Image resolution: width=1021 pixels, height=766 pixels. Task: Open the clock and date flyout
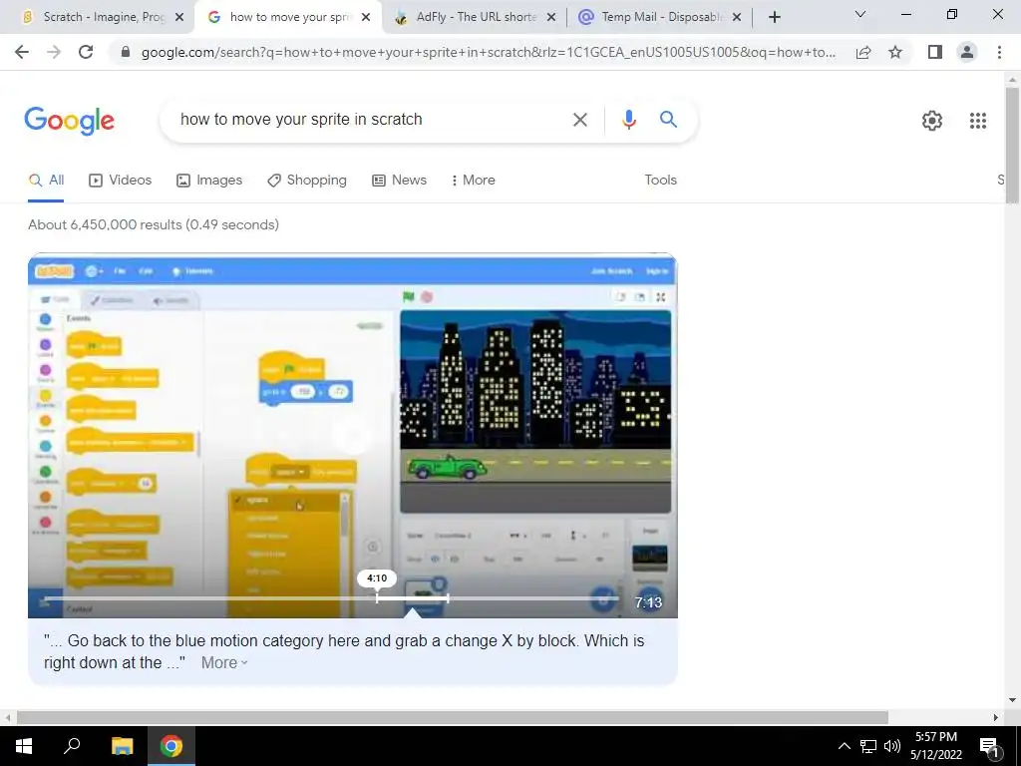[x=935, y=746]
